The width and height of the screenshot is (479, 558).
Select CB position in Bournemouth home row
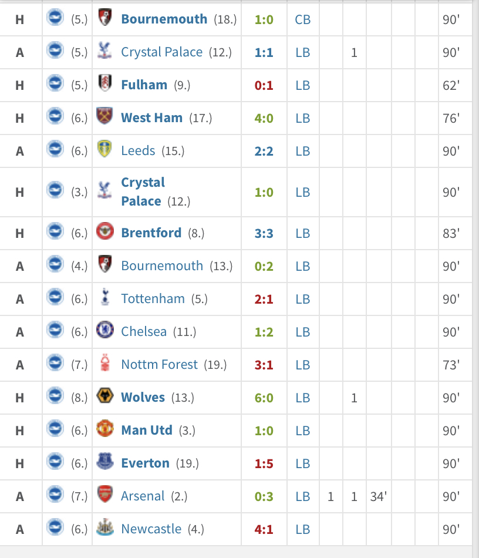tap(303, 19)
